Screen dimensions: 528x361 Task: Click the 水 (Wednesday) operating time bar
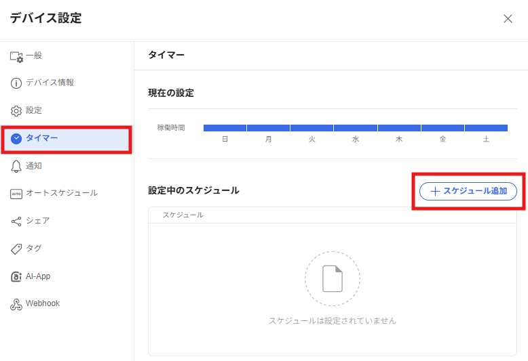[356, 128]
